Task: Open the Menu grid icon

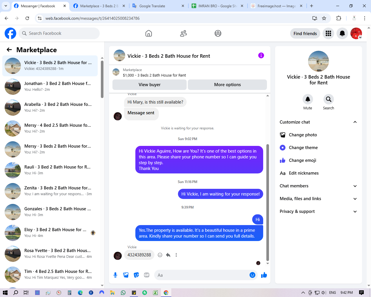Action: point(328,33)
